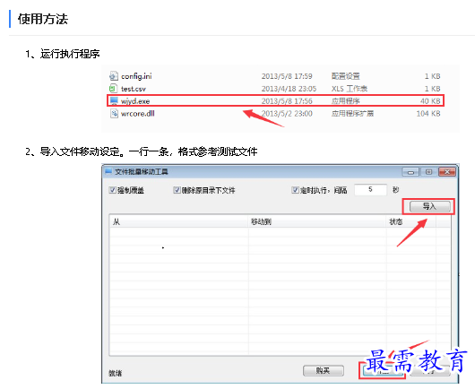Close the 文件批量移动工具 window

click(x=447, y=172)
